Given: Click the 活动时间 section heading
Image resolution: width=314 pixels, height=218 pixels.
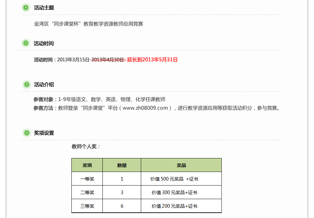Looking at the screenshot, I should [44, 43].
